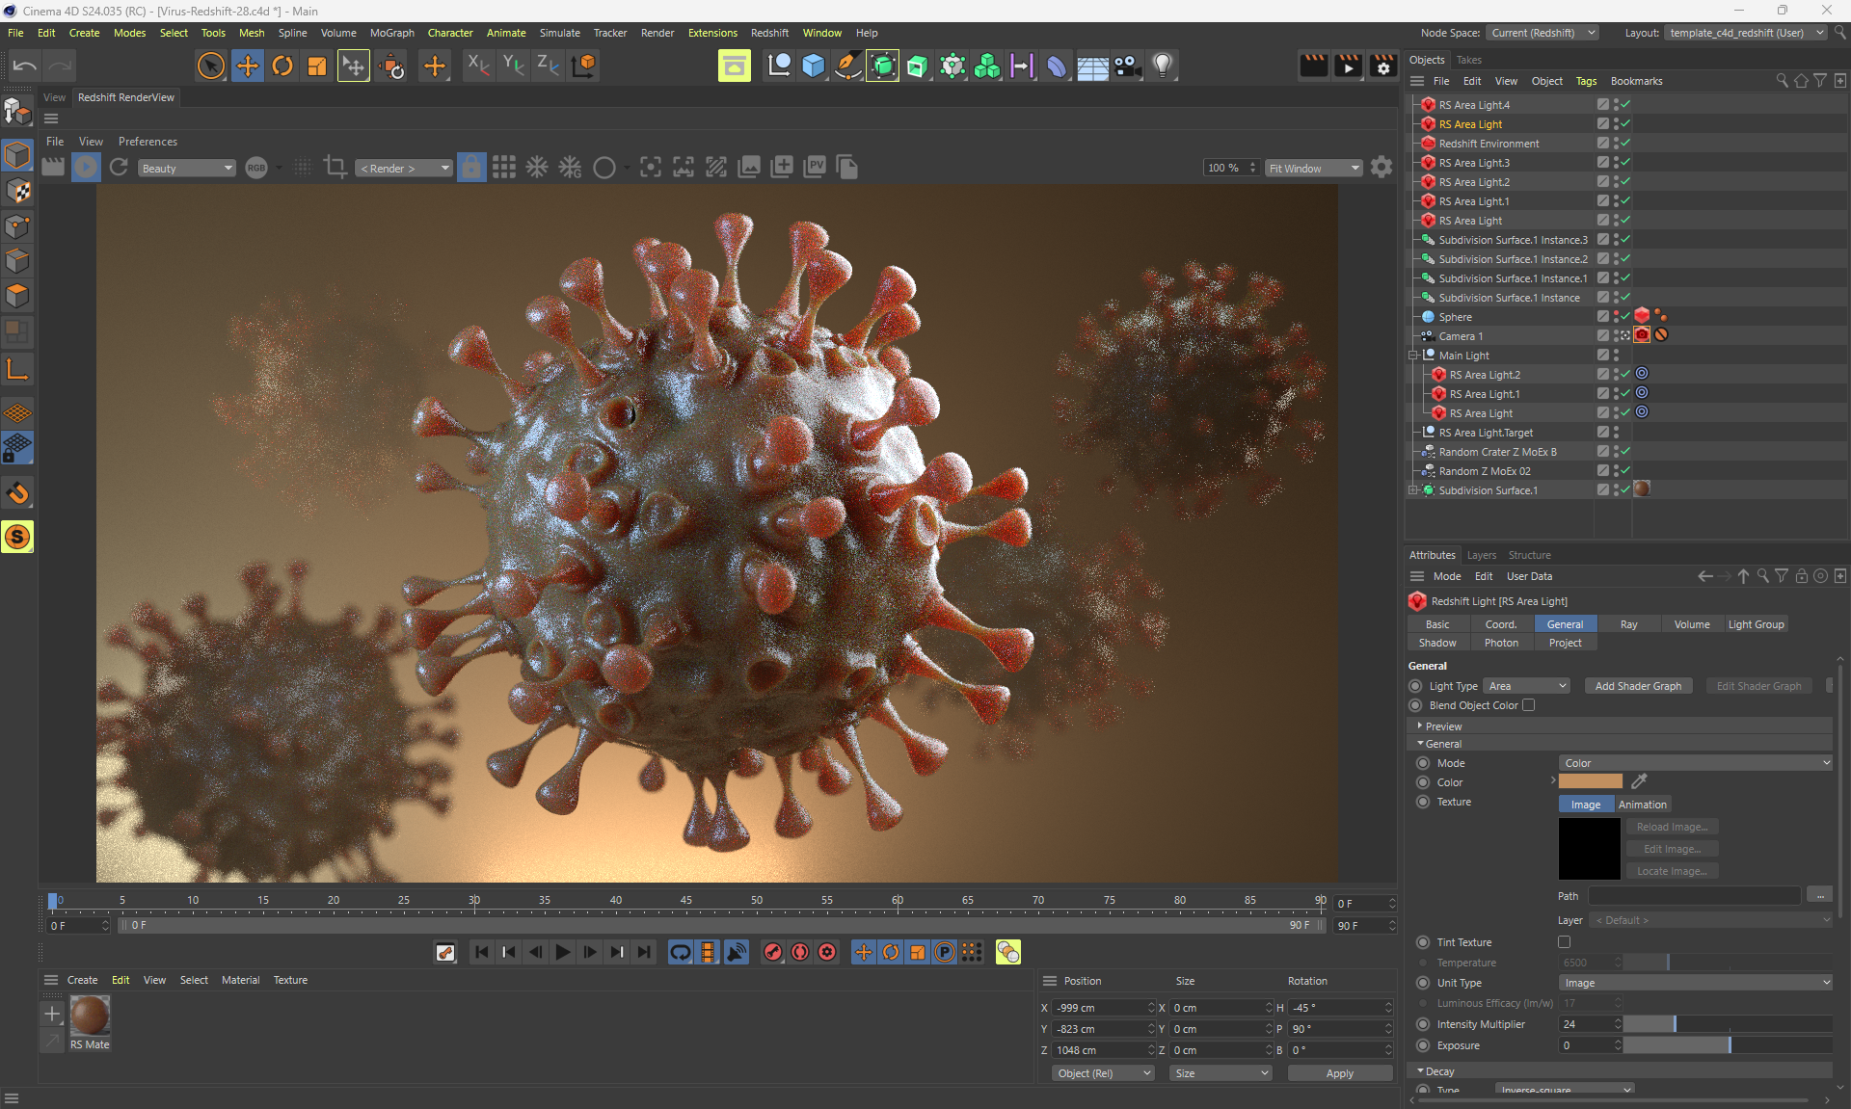
Task: Click the Add Shader Graph button
Action: click(1637, 686)
